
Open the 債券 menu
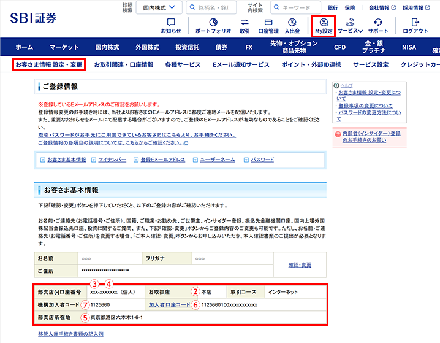[221, 47]
